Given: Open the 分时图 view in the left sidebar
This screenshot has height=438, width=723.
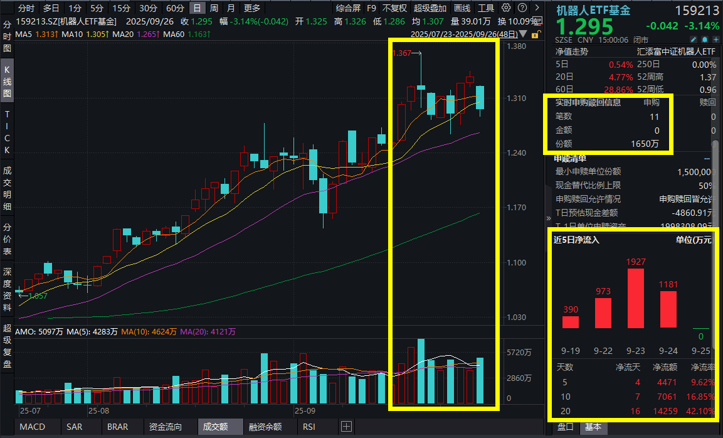Looking at the screenshot, I should (7, 36).
